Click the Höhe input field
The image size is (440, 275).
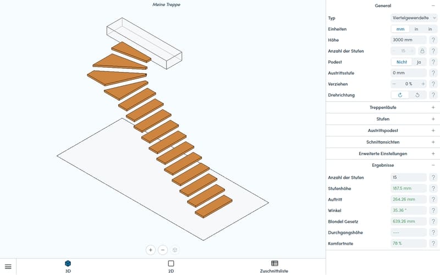(x=408, y=40)
